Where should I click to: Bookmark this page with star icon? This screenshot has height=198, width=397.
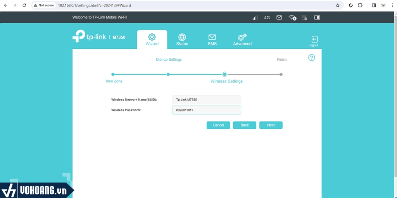point(338,5)
